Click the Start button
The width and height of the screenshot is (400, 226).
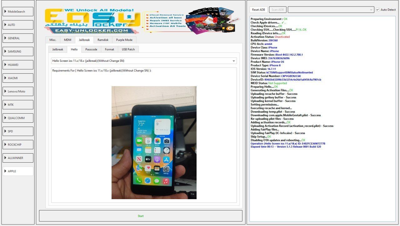tap(141, 216)
